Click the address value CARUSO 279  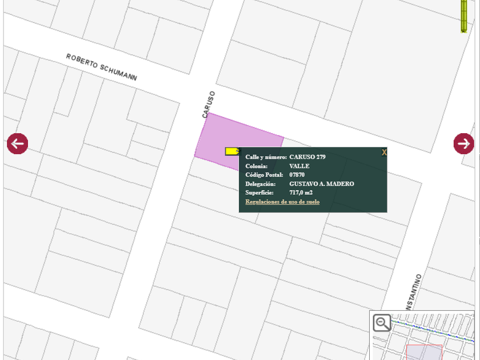pos(307,157)
